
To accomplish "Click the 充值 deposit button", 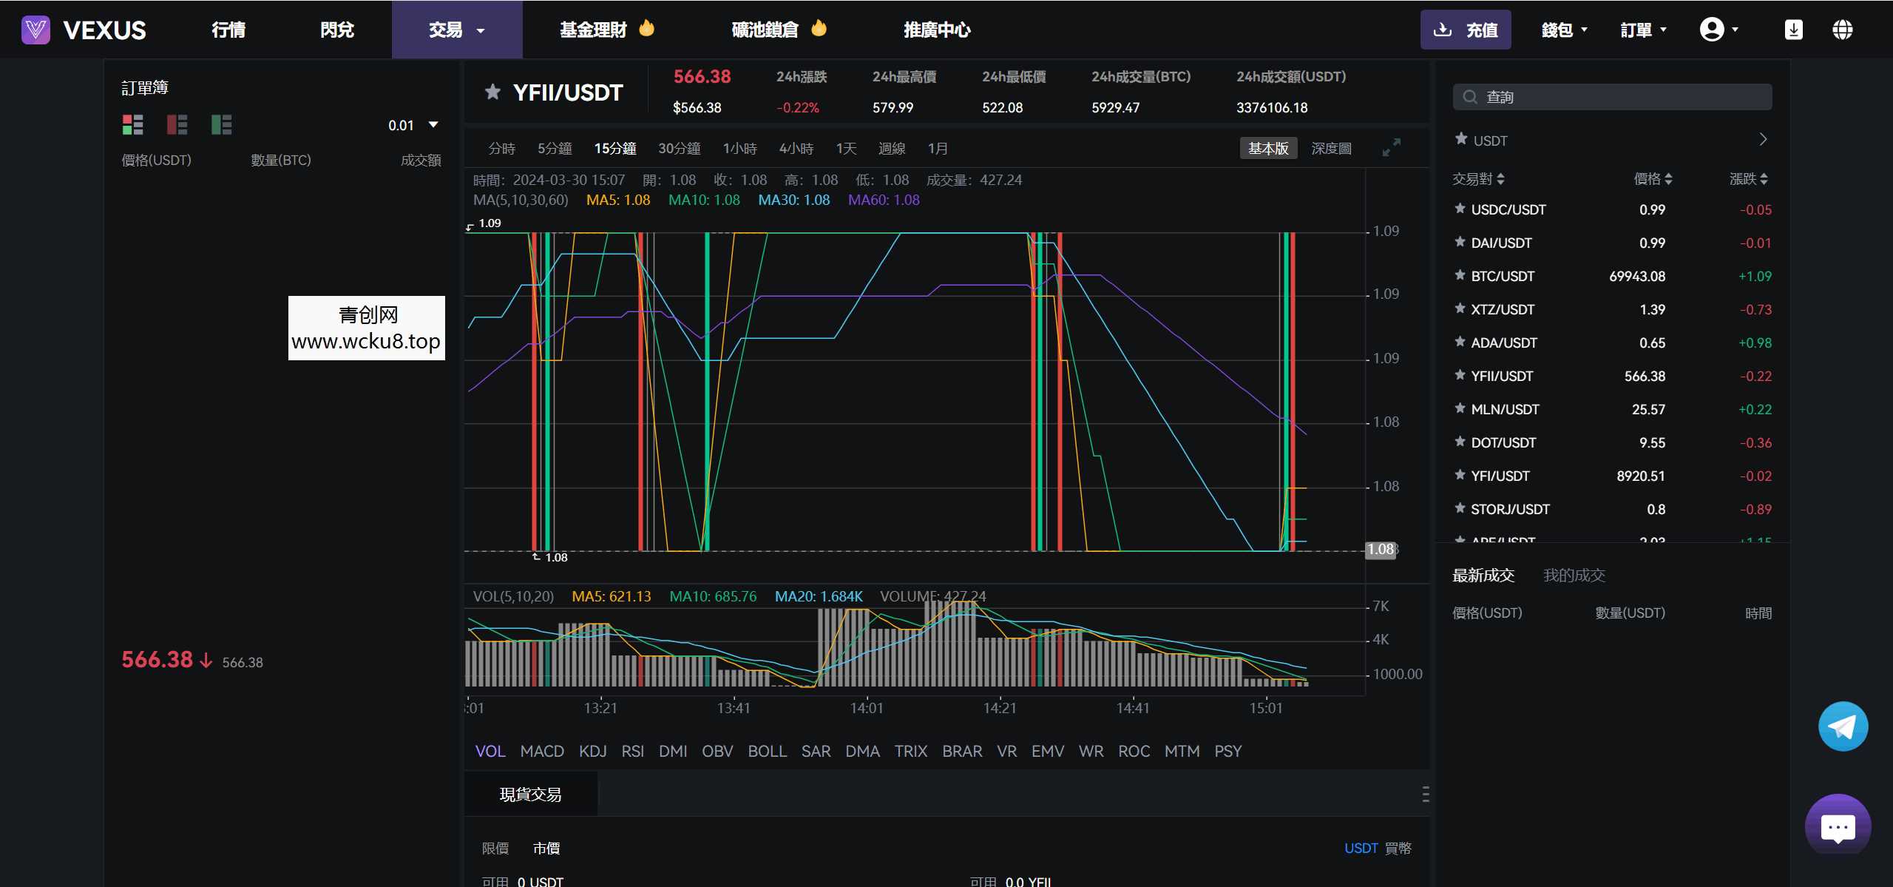I will tap(1466, 30).
